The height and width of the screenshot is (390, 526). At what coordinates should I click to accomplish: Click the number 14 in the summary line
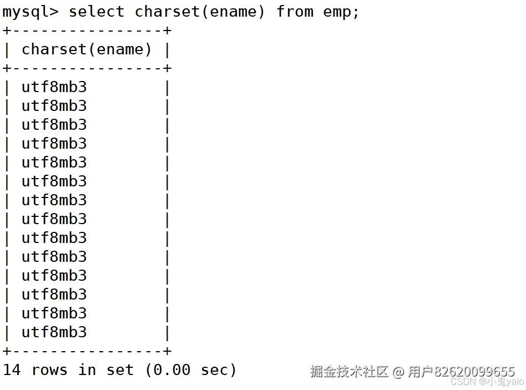click(x=12, y=370)
